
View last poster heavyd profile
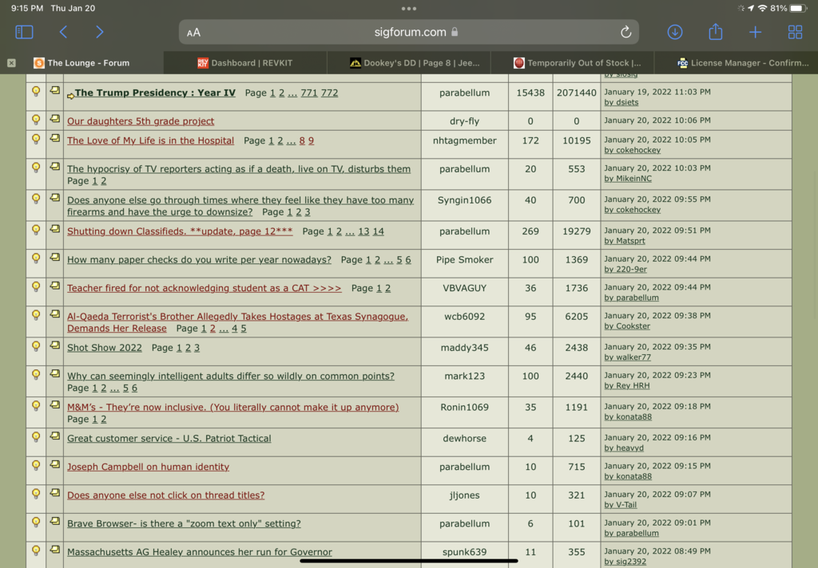[x=624, y=448]
